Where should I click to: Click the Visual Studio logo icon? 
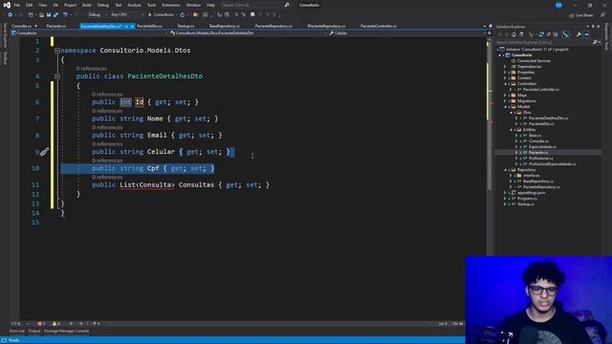click(7, 5)
